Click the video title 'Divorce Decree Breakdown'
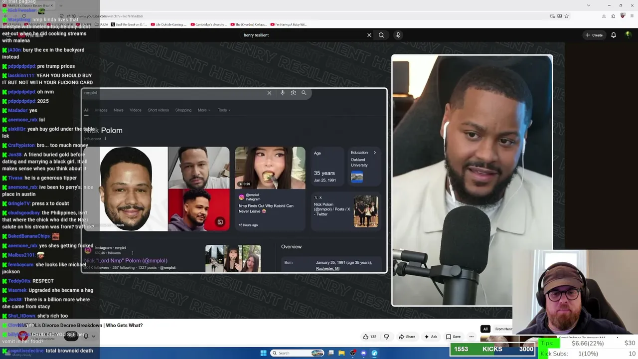 80,325
